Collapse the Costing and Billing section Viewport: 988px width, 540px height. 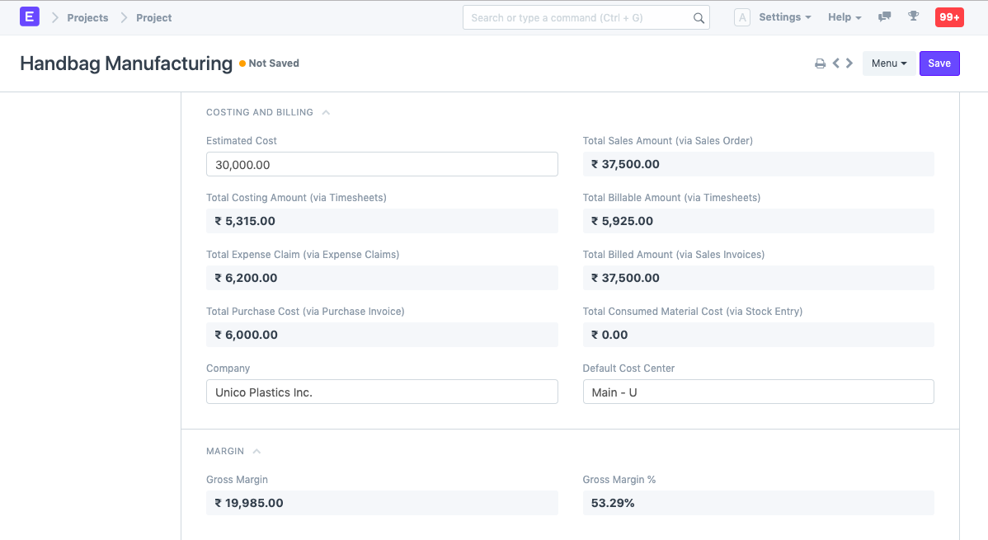[x=325, y=111]
